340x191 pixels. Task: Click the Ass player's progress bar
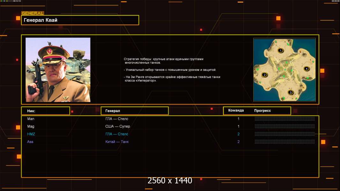(285, 142)
